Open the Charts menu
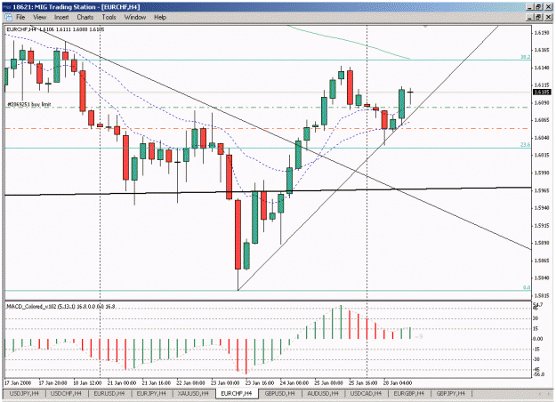The width and height of the screenshot is (556, 402). (x=85, y=17)
